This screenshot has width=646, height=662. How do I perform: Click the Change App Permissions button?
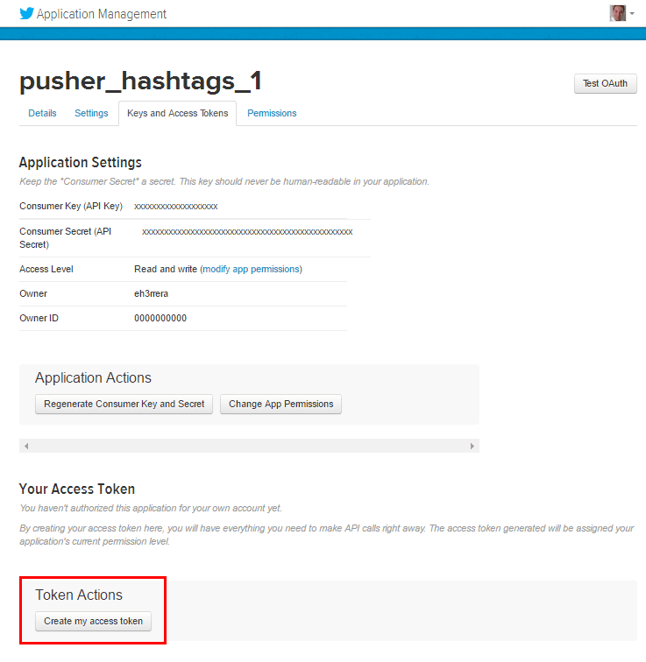[x=280, y=404]
